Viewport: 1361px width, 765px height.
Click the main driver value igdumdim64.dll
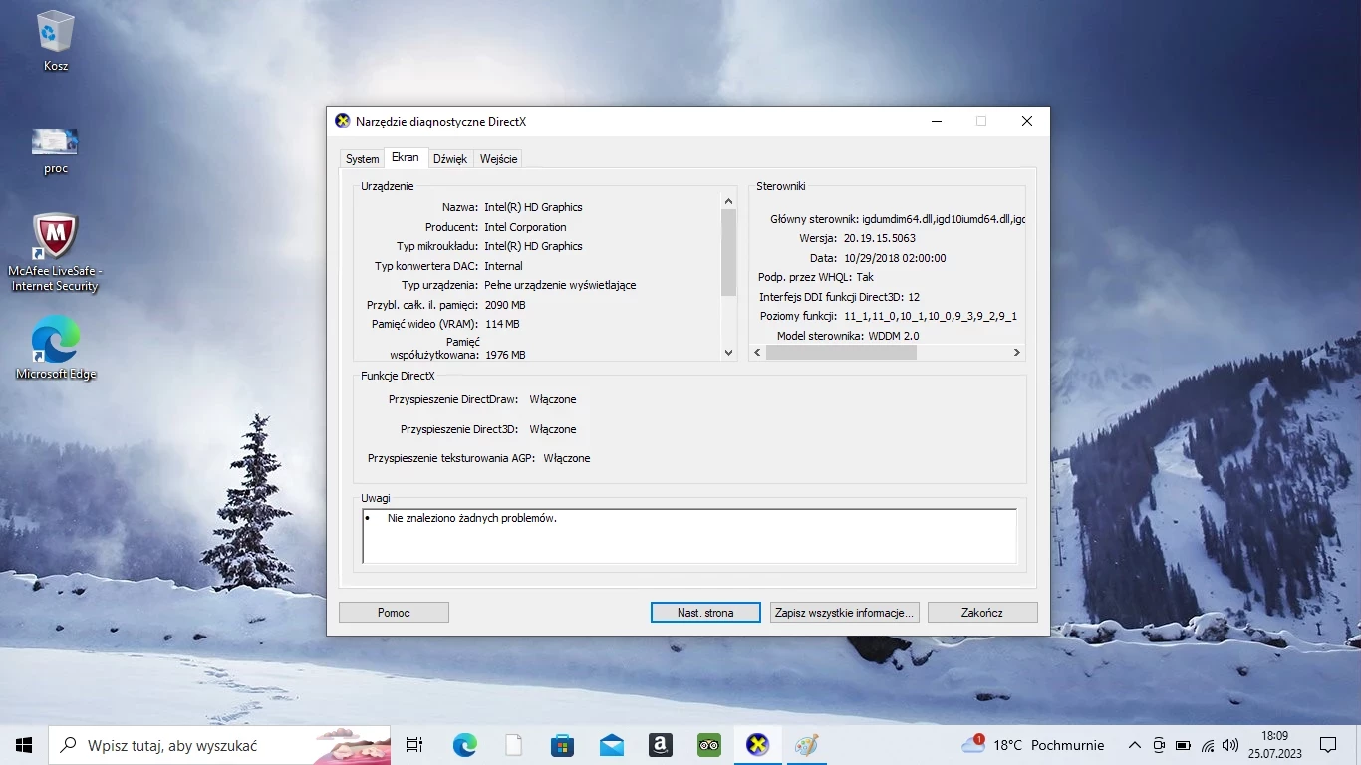[944, 219]
